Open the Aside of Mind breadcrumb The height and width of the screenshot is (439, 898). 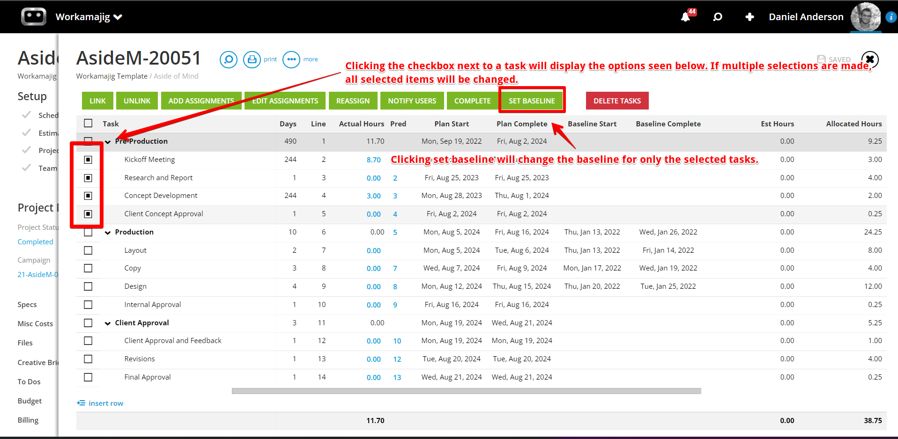(x=176, y=76)
